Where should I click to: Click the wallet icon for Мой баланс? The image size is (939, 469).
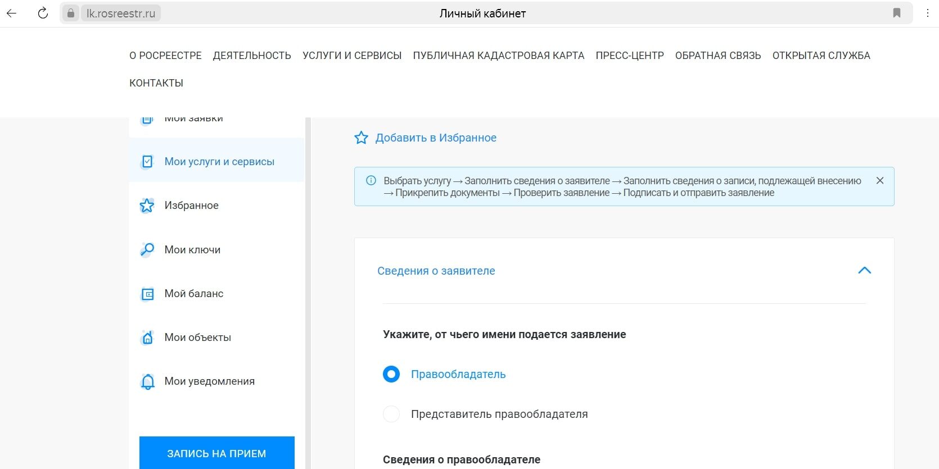point(147,294)
